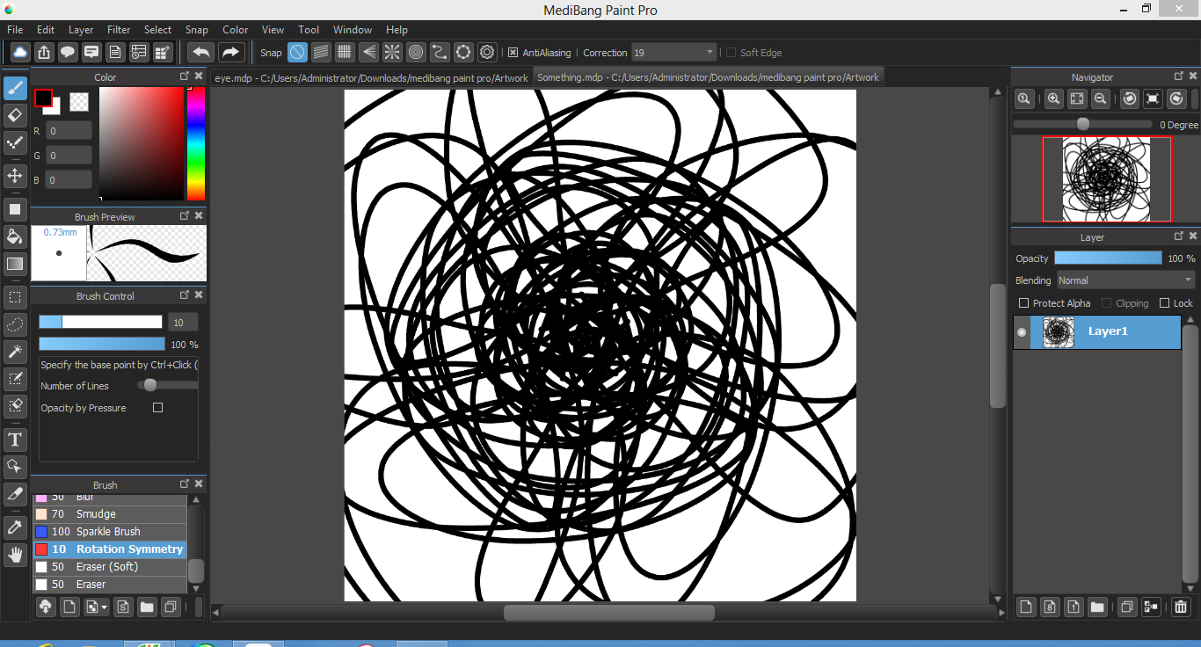The height and width of the screenshot is (647, 1201).
Task: Select the Fill shape square tool
Action: click(15, 209)
